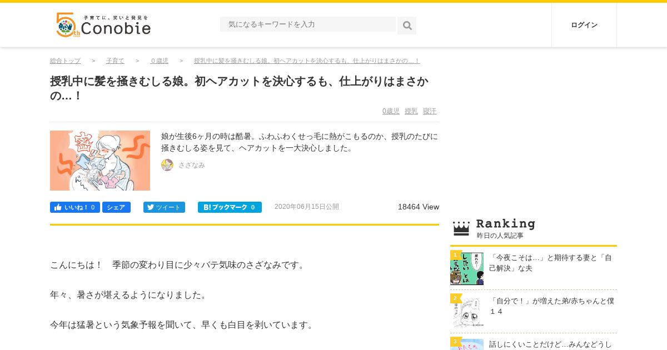Click the main article headline
This screenshot has height=350, width=667.
pos(239,88)
